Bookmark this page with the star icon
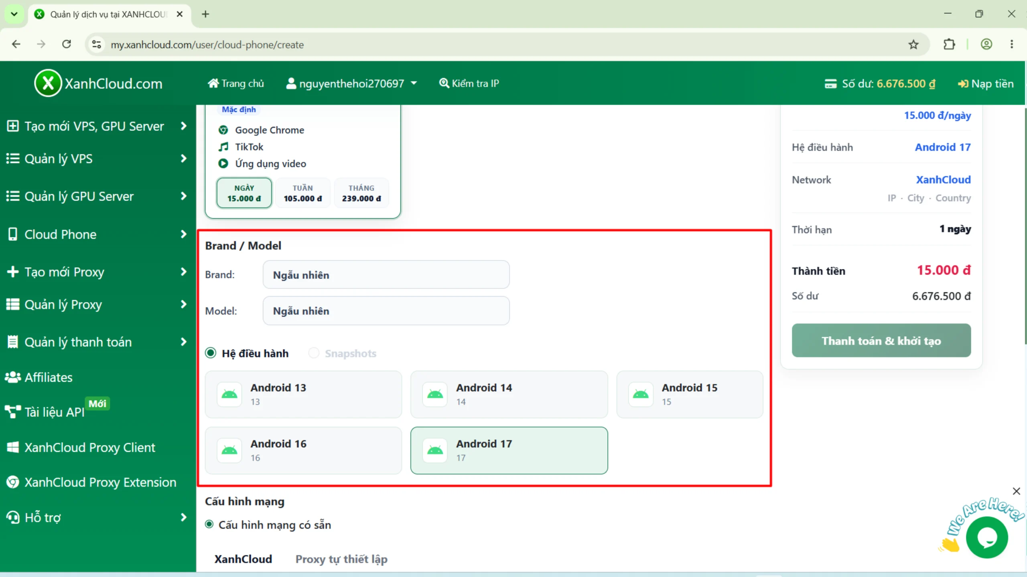 tap(913, 44)
